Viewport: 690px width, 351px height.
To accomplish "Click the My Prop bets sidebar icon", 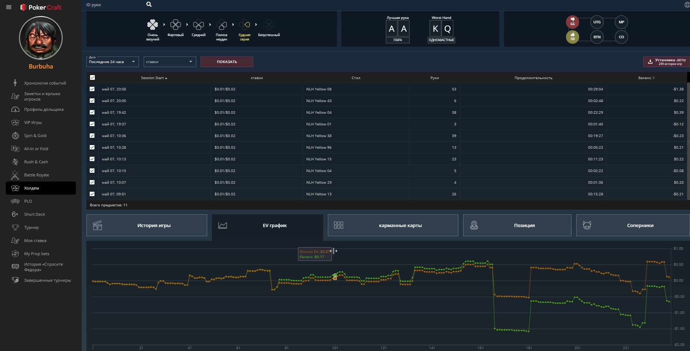I will (15, 254).
